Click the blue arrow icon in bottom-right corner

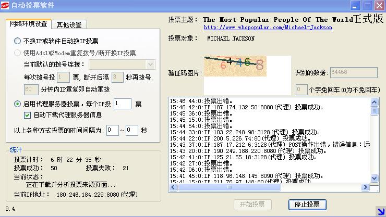click(x=381, y=211)
